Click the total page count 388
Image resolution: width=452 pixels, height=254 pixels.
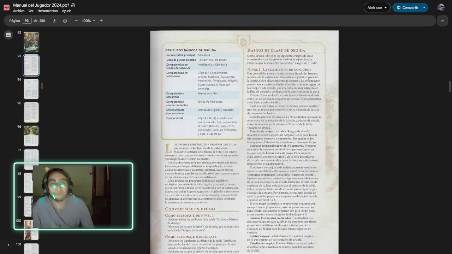42,21
